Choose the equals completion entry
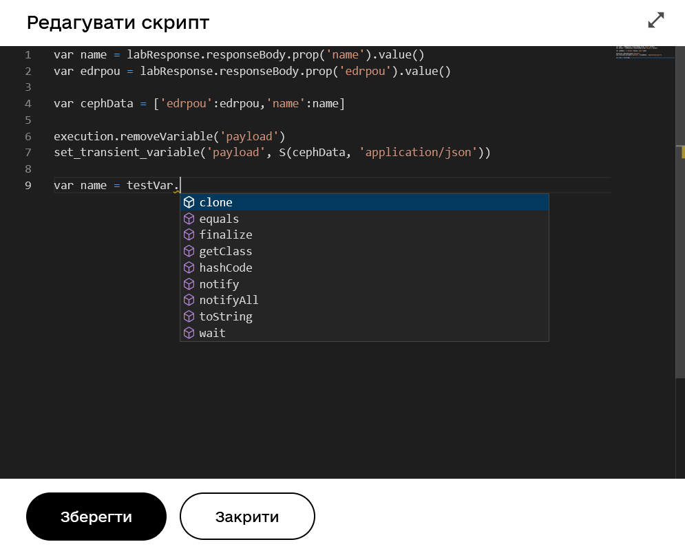The height and width of the screenshot is (553, 685). [x=219, y=219]
